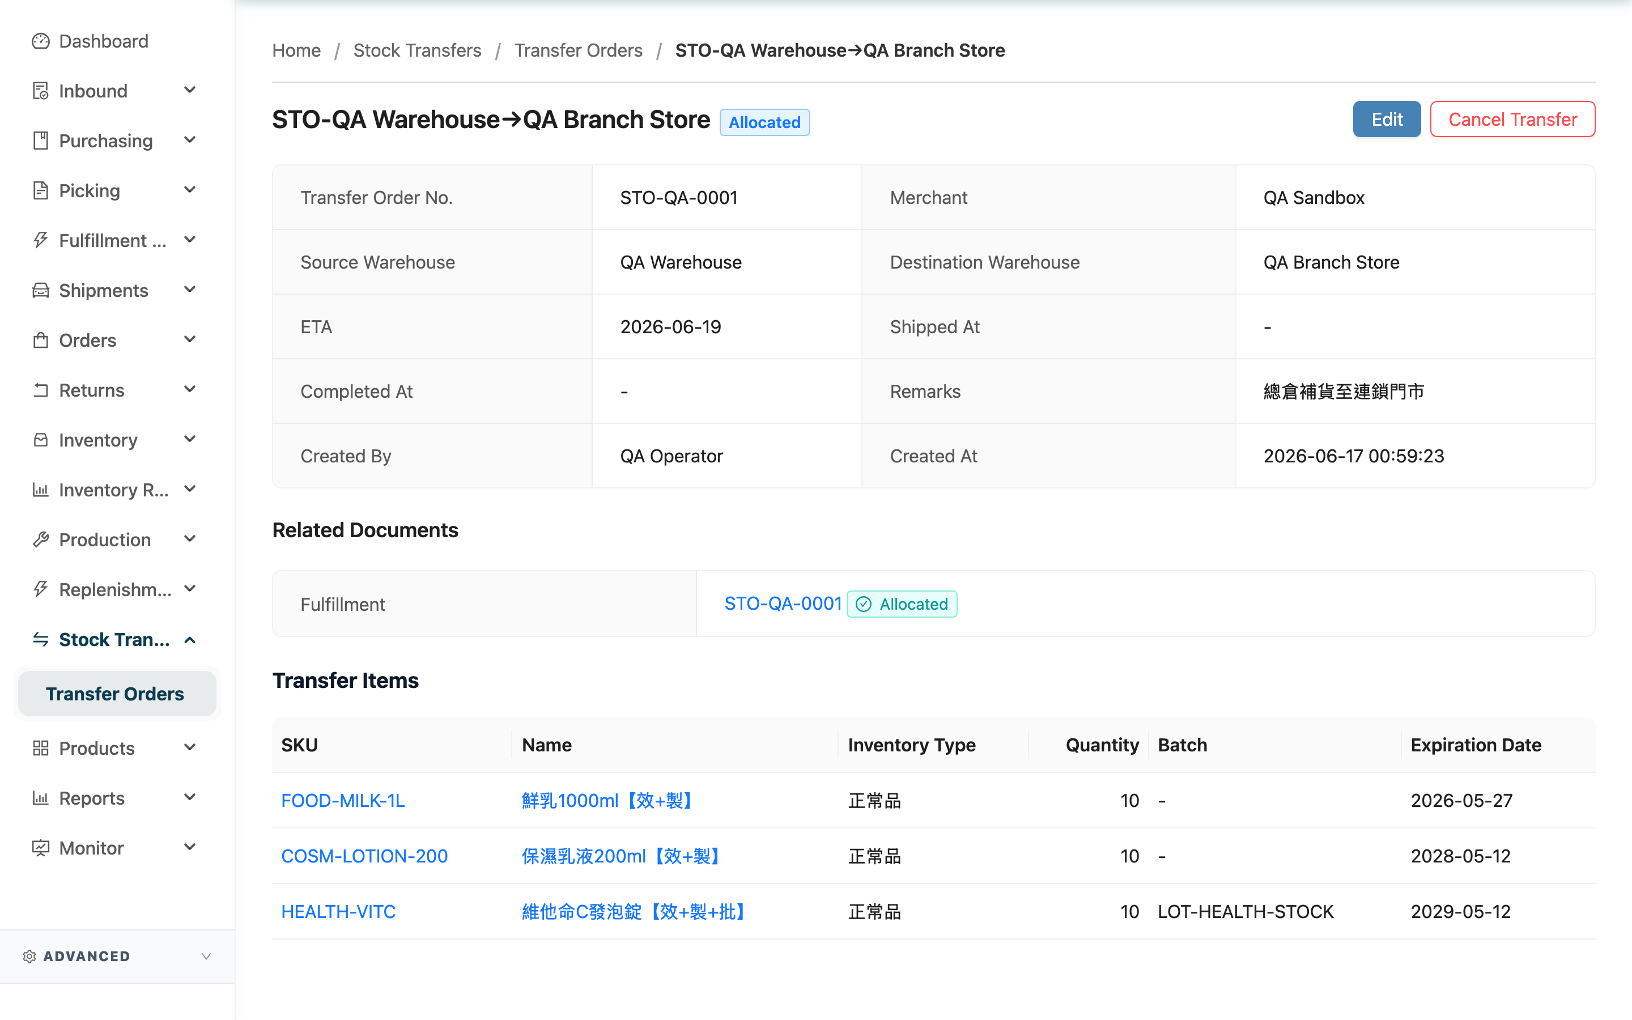
Task: Open SKU HEALTH-VITC link
Action: click(x=338, y=912)
